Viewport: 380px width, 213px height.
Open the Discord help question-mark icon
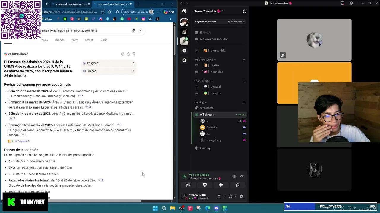[x=351, y=3]
